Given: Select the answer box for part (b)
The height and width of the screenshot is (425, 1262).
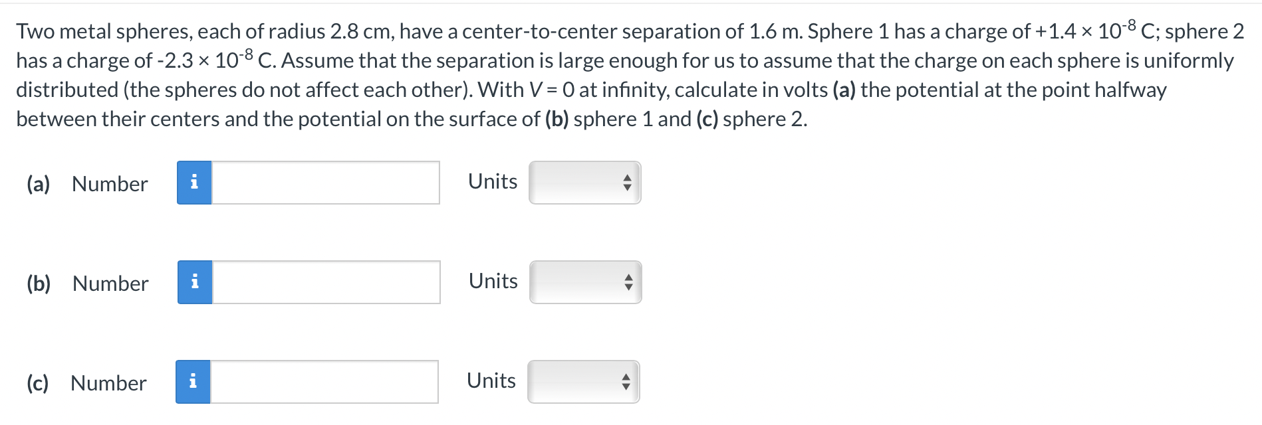Looking at the screenshot, I should pos(326,283).
